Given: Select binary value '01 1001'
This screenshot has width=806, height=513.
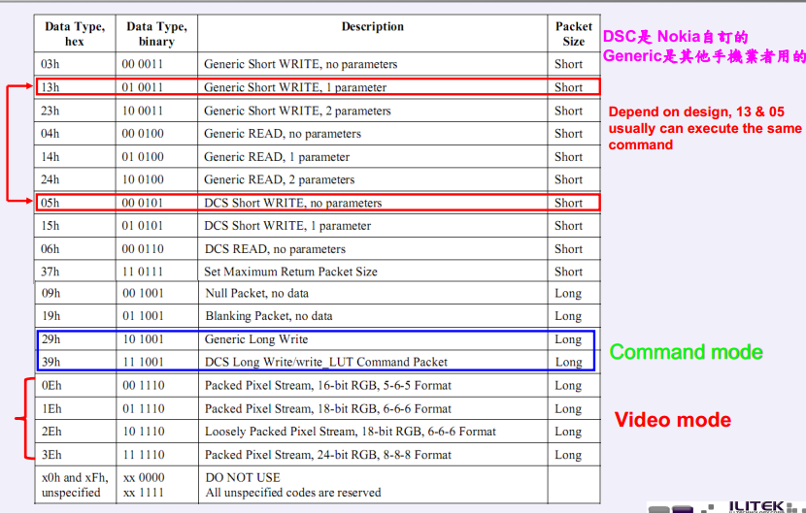Looking at the screenshot, I should (x=144, y=316).
